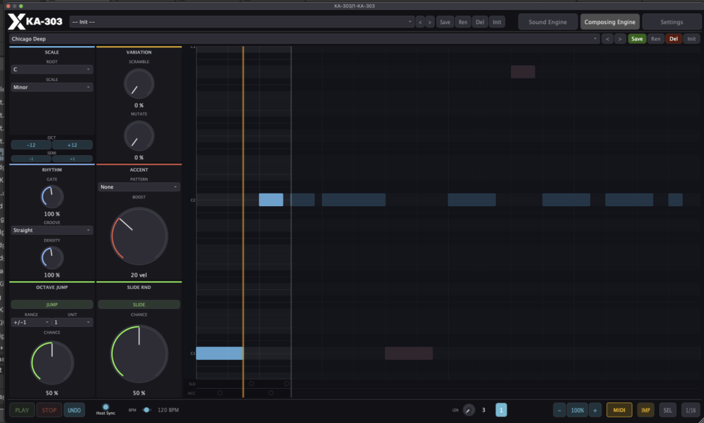The height and width of the screenshot is (423, 704).
Task: Click the Octave Jump CHANCE knob
Action: (52, 363)
